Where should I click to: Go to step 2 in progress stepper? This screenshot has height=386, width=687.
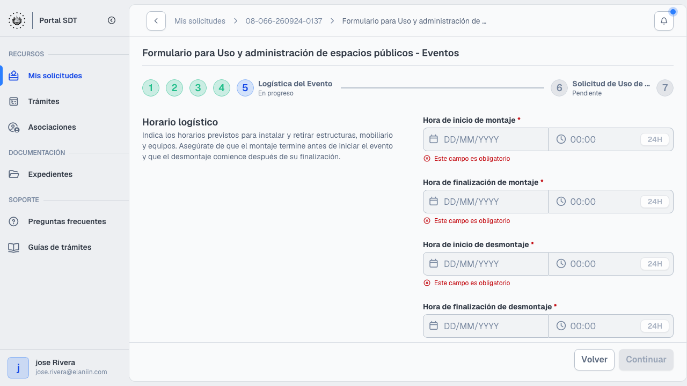174,88
